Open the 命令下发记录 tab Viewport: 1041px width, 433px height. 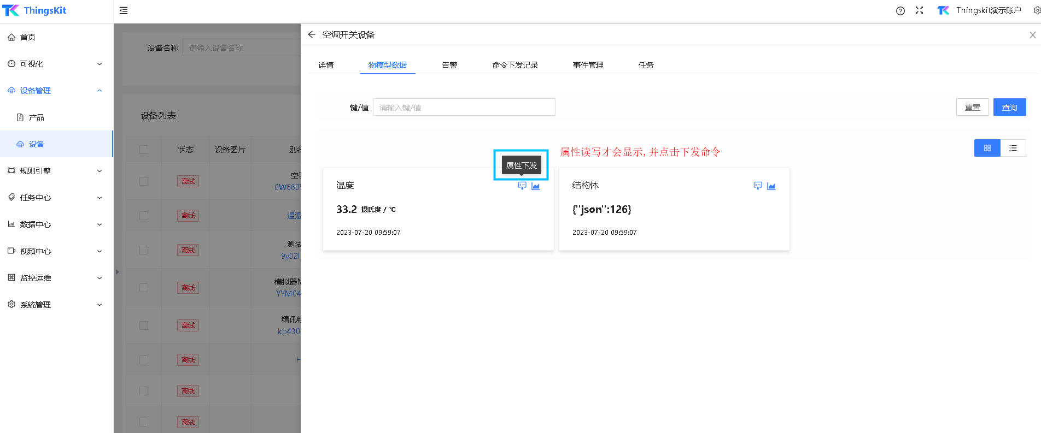click(515, 65)
